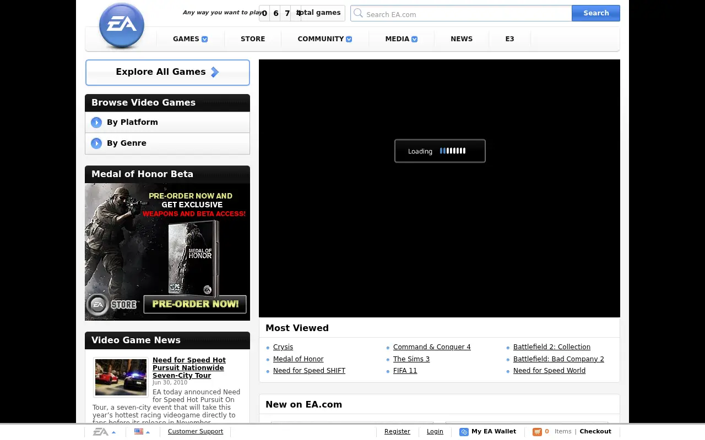Click the Explore All Games button

[x=167, y=73]
